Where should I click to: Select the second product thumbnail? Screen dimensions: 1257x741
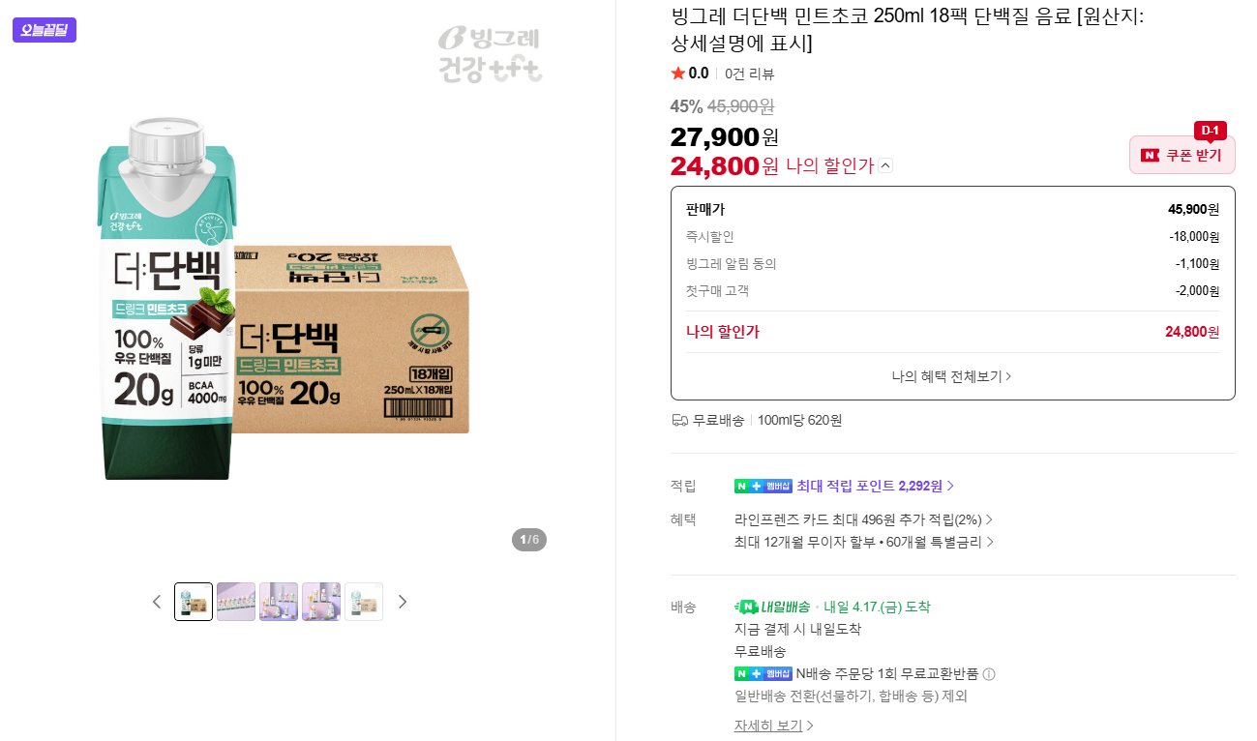point(236,602)
